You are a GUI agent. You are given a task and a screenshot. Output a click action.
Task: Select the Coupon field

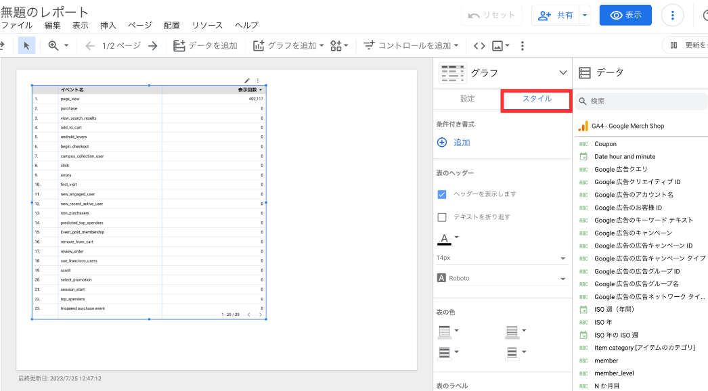605,144
